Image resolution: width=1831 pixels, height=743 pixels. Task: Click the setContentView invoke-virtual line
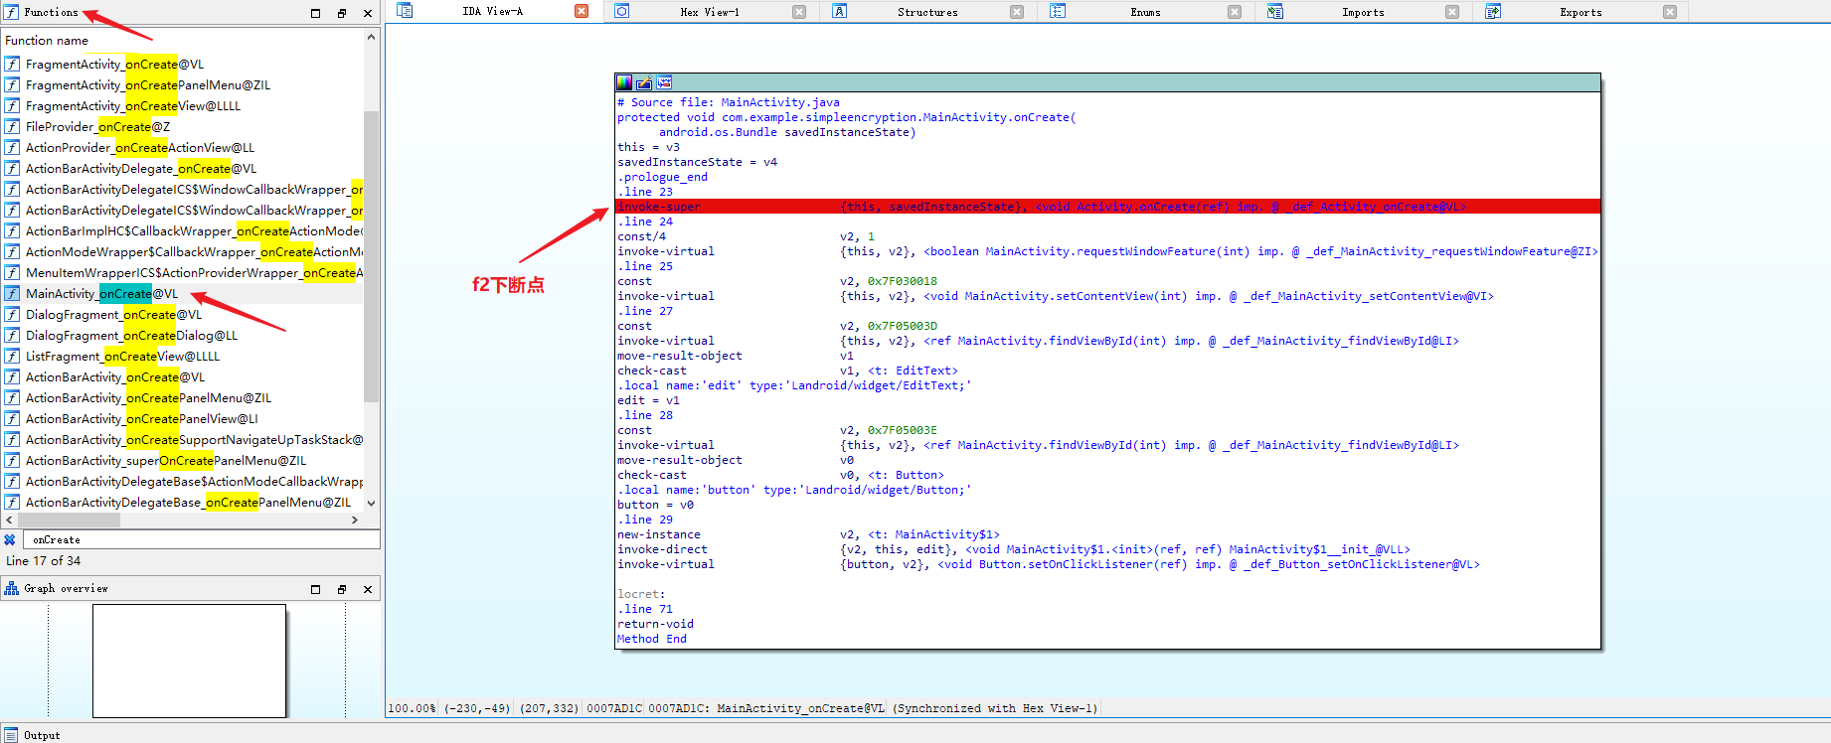tap(1055, 296)
